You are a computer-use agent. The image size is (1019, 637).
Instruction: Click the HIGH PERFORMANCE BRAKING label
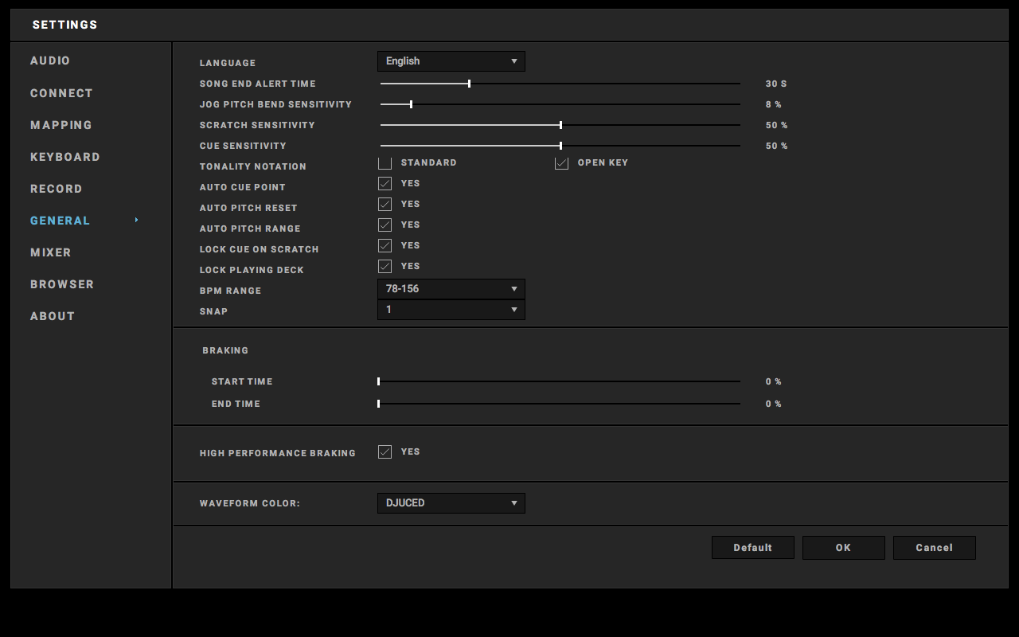click(278, 453)
